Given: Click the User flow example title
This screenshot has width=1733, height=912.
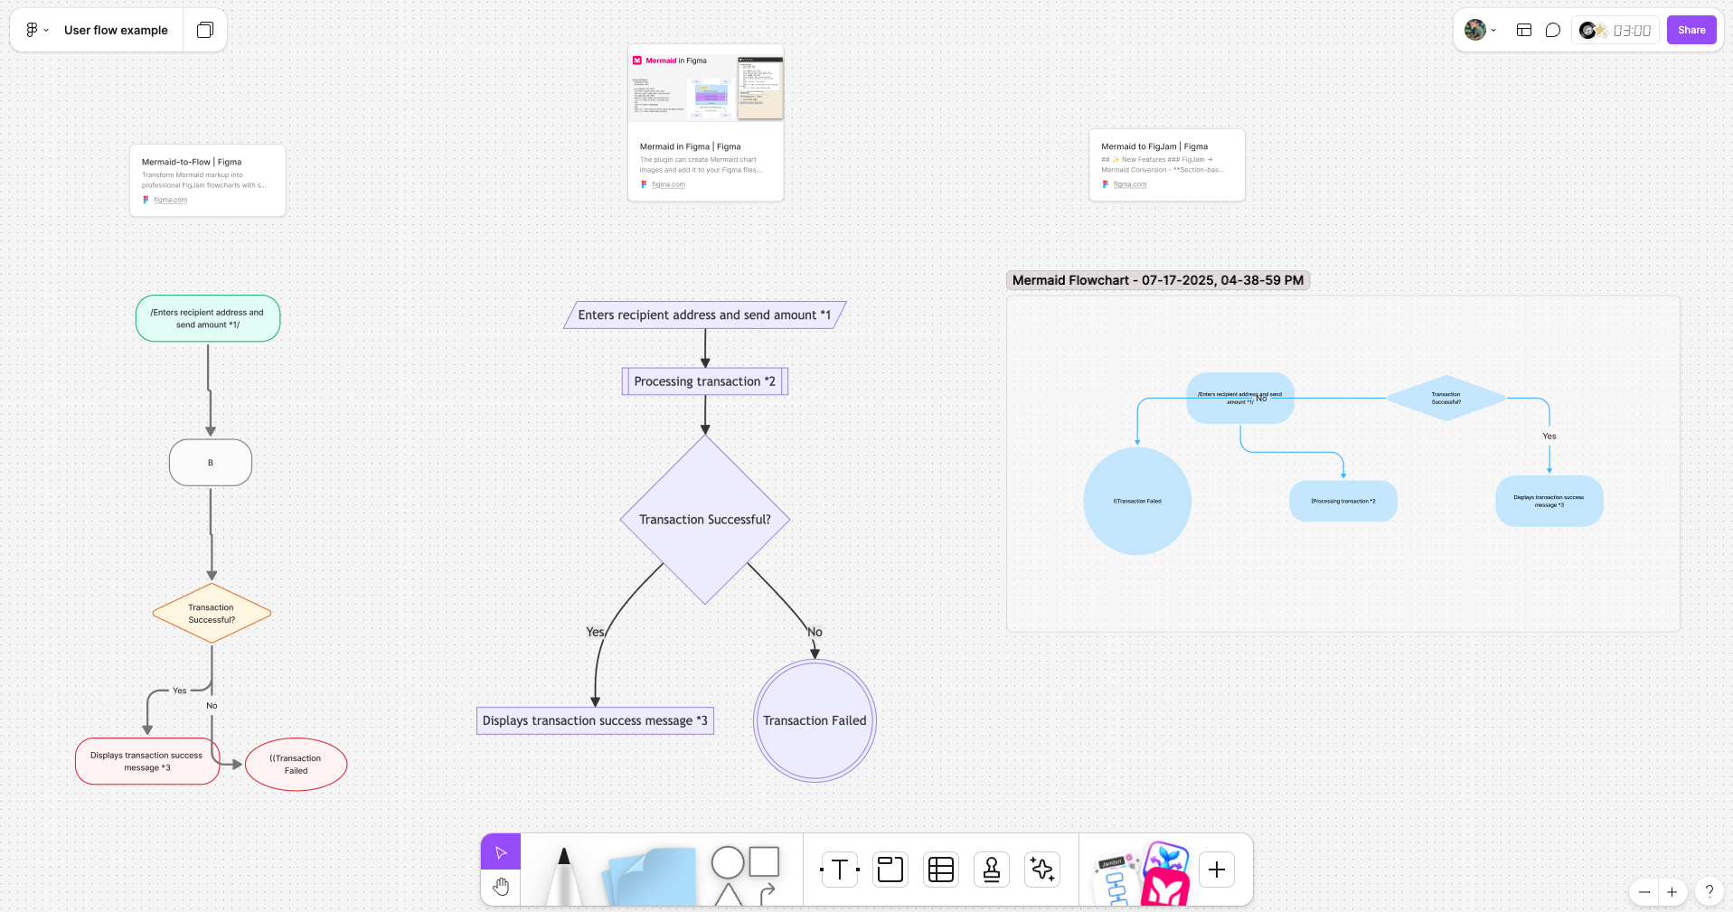Looking at the screenshot, I should coord(116,30).
